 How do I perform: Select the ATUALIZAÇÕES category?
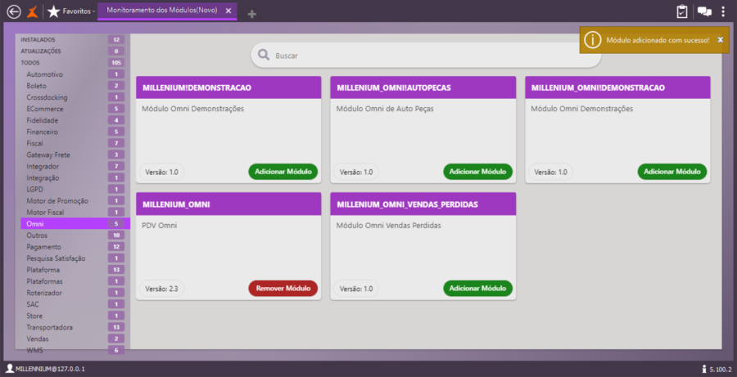click(x=72, y=52)
